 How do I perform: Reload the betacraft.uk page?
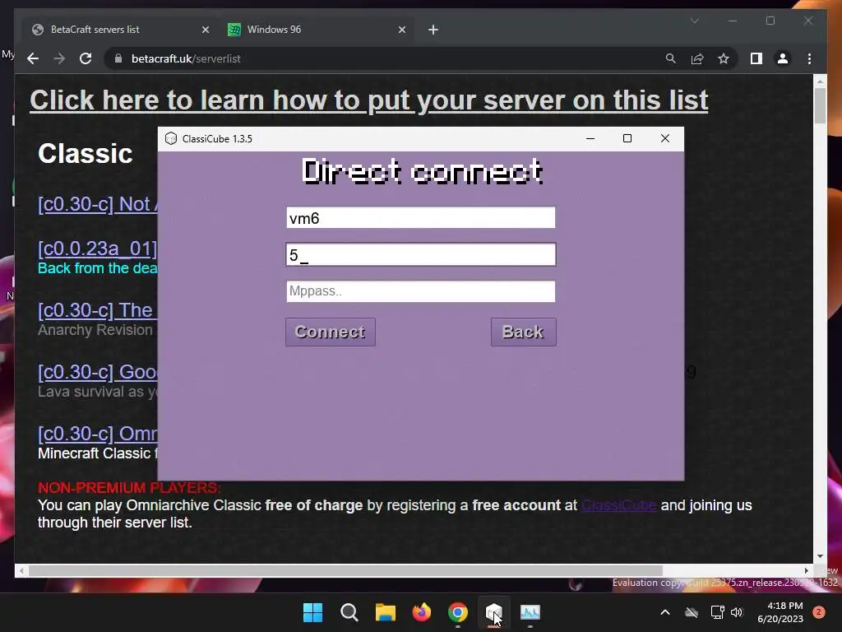(x=86, y=58)
